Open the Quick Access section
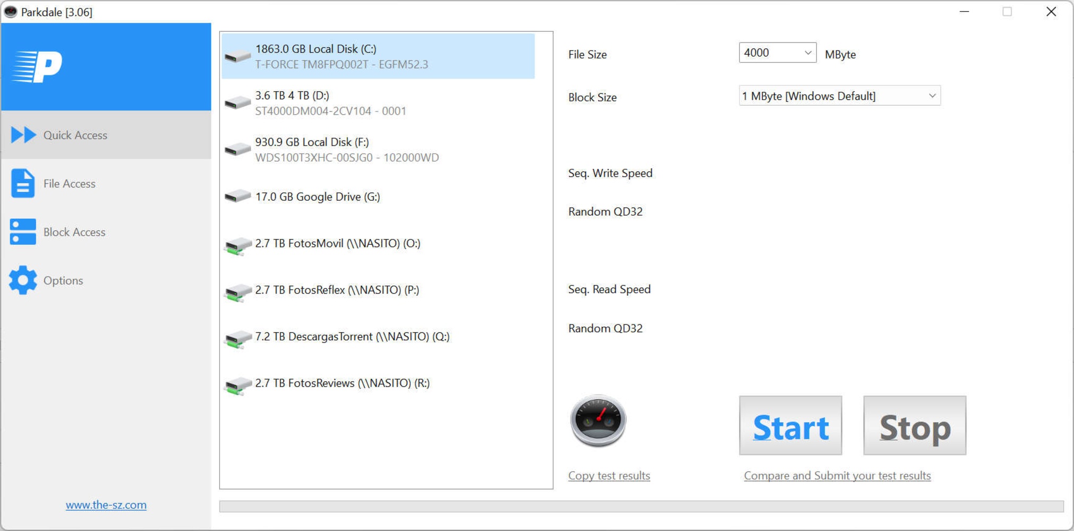 [106, 135]
